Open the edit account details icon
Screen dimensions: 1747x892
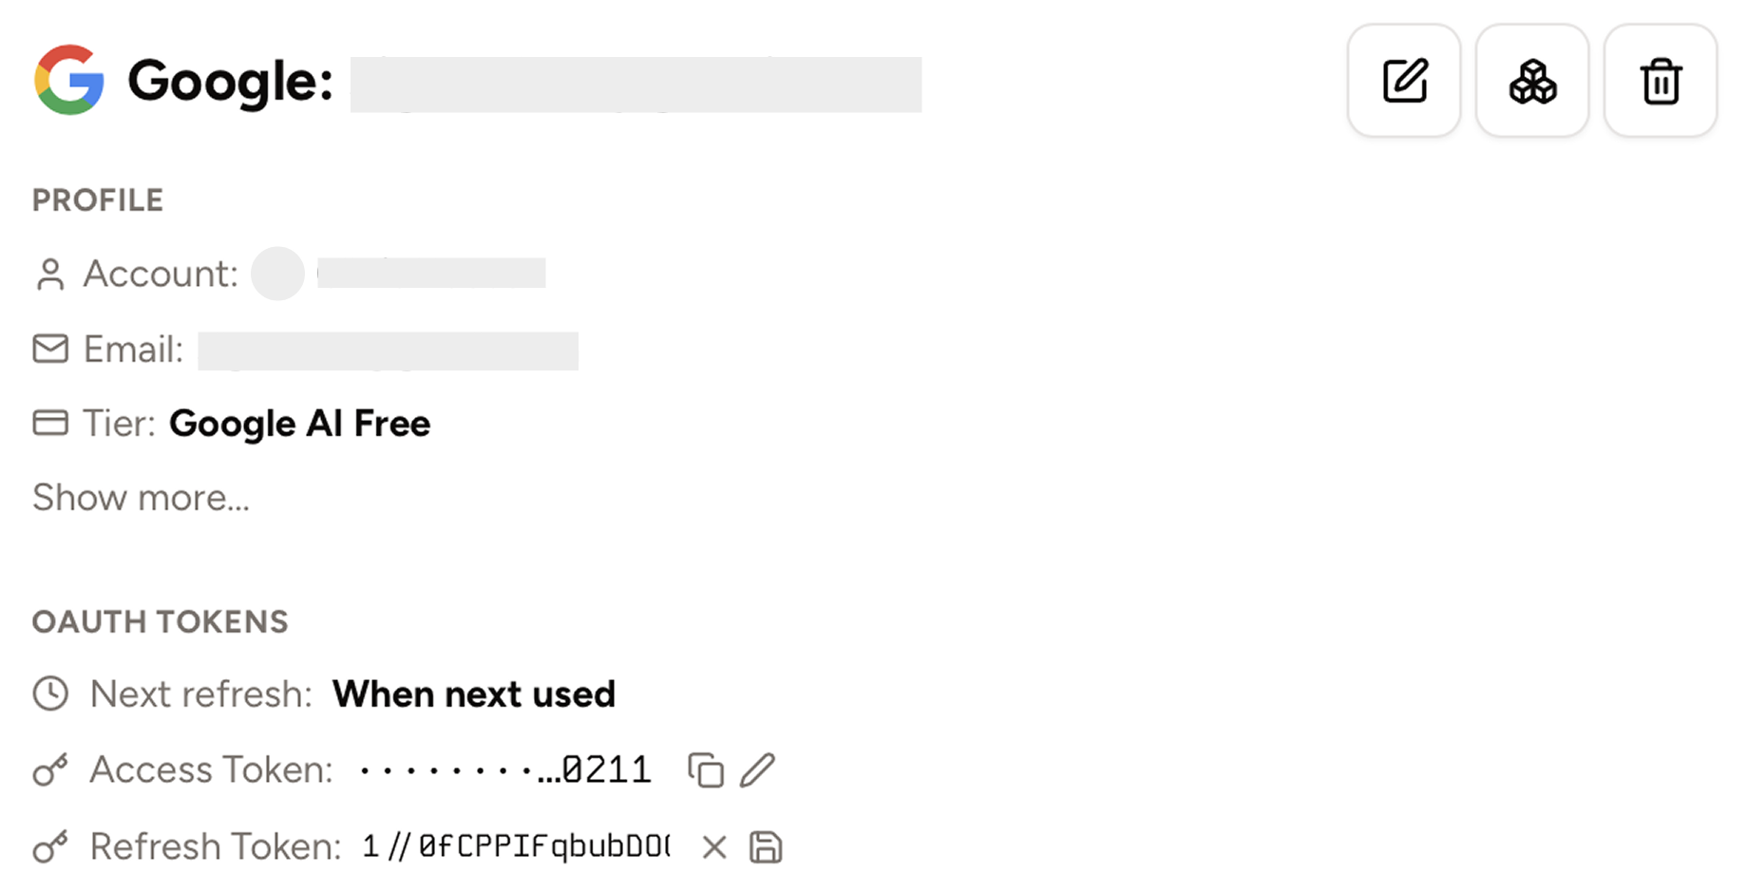tap(1404, 81)
